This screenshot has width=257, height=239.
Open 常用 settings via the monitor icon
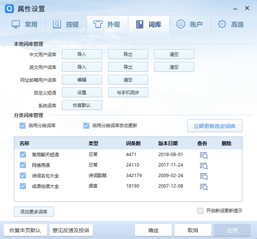(x=15, y=24)
